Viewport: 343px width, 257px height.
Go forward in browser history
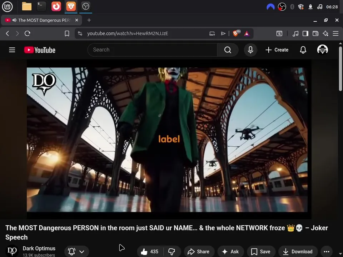click(x=17, y=34)
